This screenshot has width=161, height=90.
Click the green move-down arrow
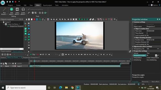82,19
